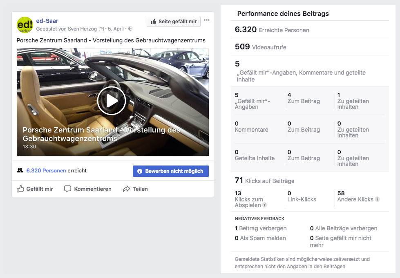This screenshot has width=400, height=278.
Task: Click the 509 Videoaufrufe stat
Action: (x=260, y=47)
